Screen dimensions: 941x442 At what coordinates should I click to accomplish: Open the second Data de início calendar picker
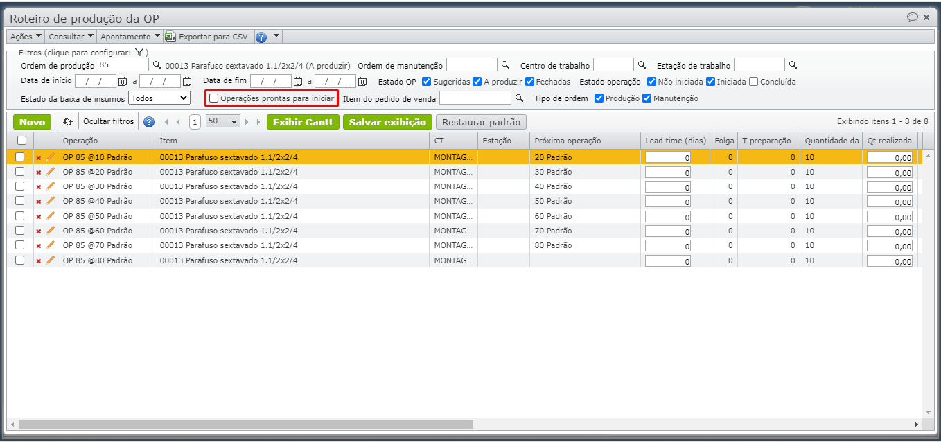(x=186, y=82)
